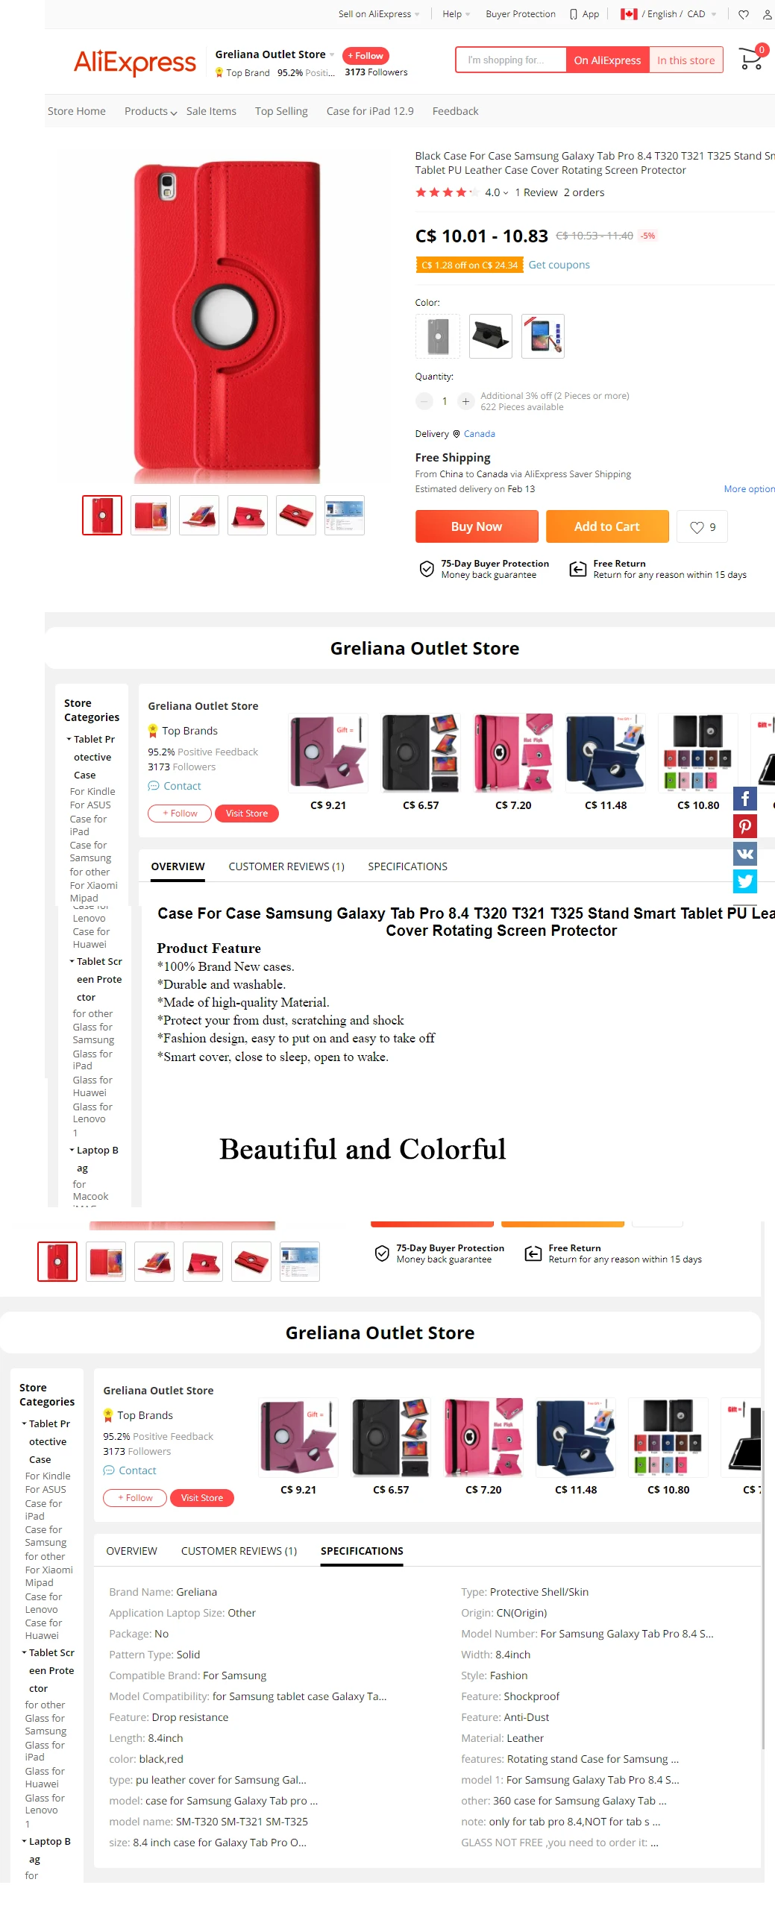775x1932 pixels.
Task: Click the search input field
Action: (x=511, y=60)
